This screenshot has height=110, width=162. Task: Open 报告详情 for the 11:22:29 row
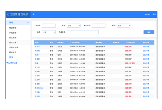click(x=146, y=63)
